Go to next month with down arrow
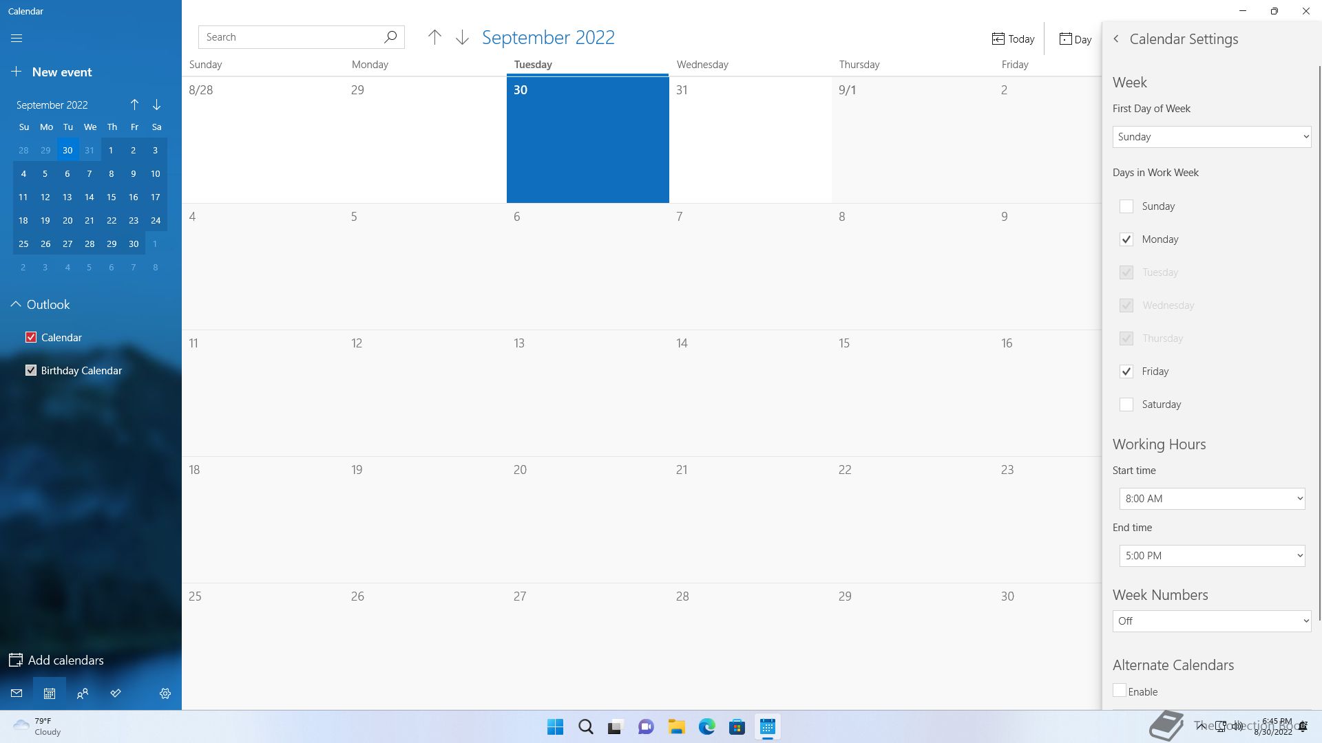 tap(462, 37)
